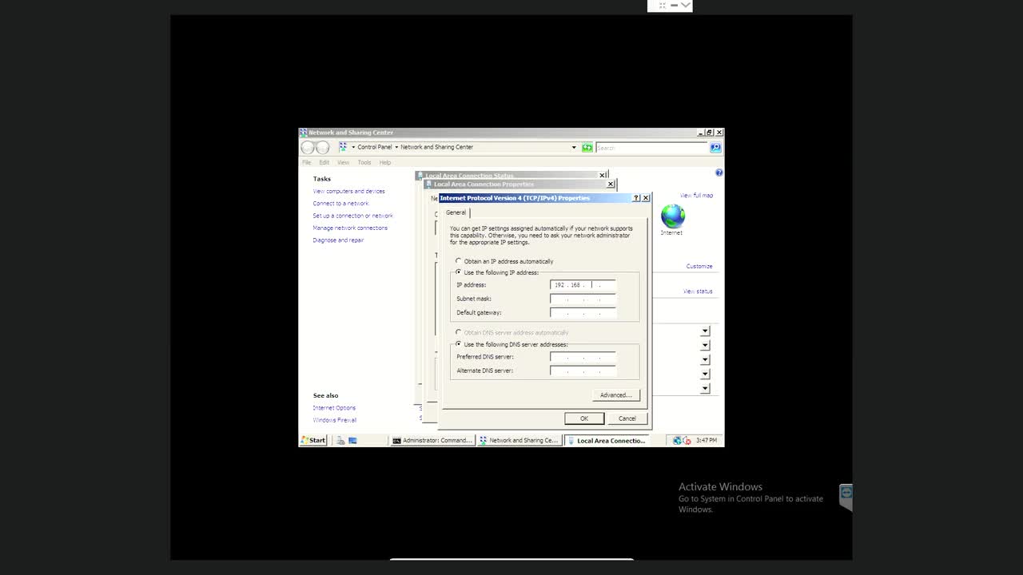Expand the remote toolbar chevron

tap(685, 6)
